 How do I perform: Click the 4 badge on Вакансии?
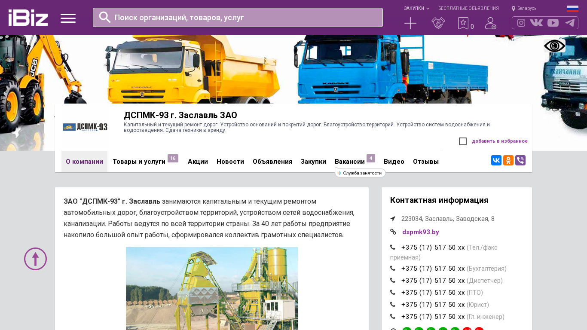(371, 158)
